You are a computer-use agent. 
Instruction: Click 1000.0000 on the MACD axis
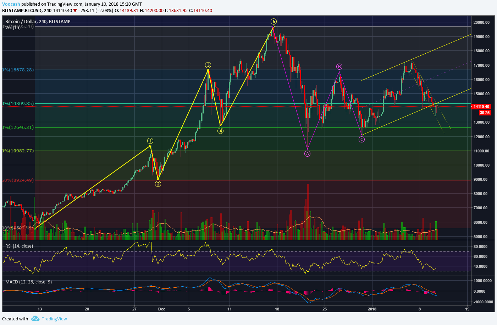[x=483, y=281]
